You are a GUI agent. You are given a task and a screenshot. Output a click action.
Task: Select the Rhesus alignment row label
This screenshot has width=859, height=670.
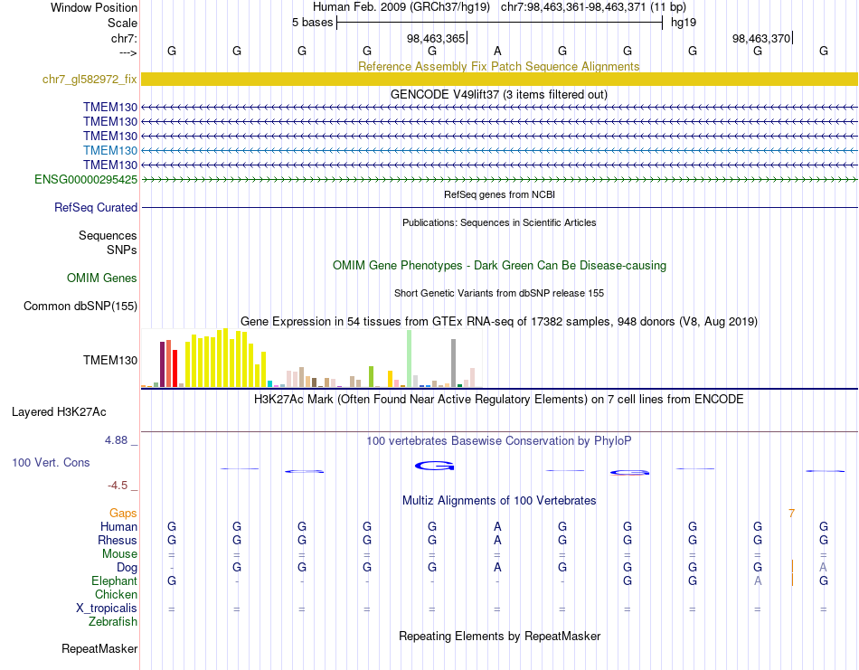[x=118, y=541]
